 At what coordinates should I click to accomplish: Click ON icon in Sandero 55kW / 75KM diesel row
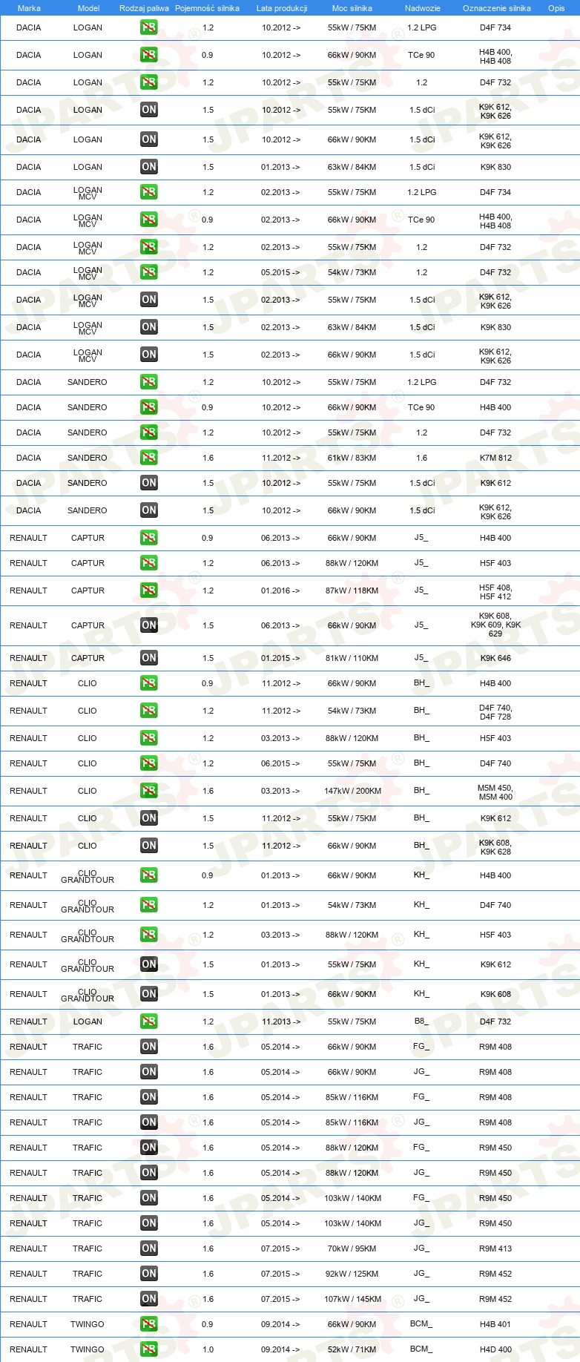click(x=149, y=483)
